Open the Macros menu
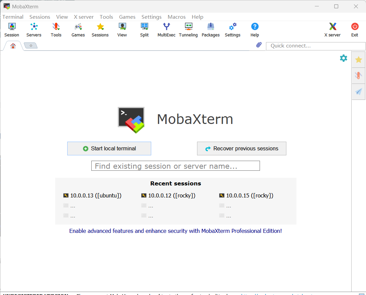The width and height of the screenshot is (366, 295). click(176, 17)
